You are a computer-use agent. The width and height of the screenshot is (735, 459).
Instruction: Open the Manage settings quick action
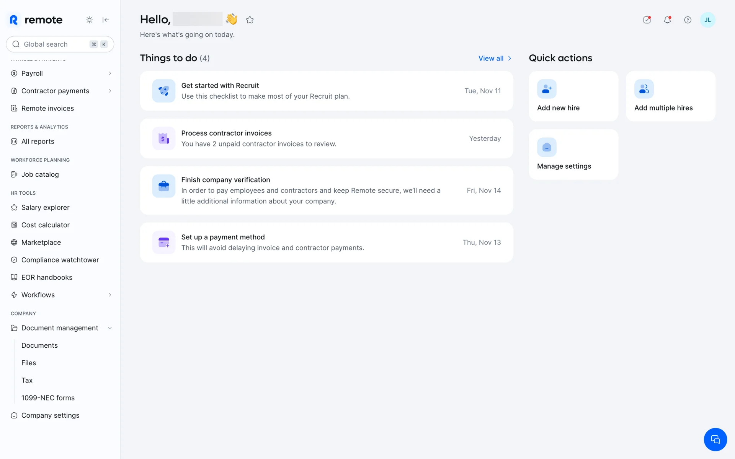click(573, 155)
